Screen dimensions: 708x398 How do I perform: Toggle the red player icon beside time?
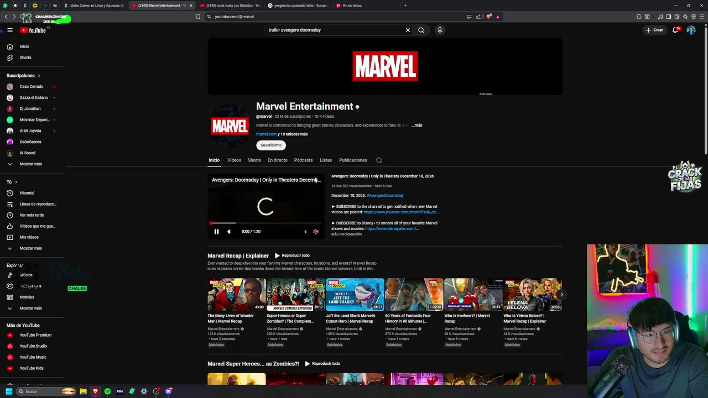click(x=316, y=232)
